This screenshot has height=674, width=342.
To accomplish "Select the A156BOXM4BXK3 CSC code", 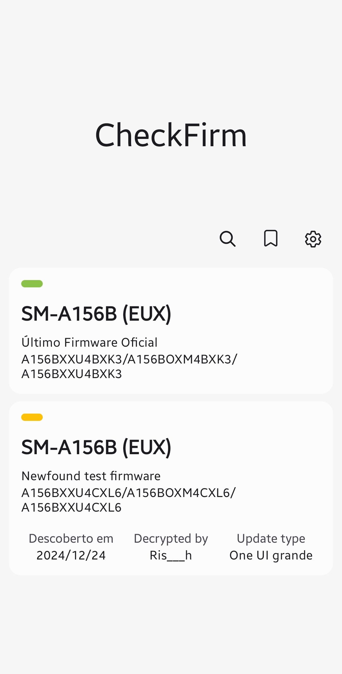I will click(180, 359).
